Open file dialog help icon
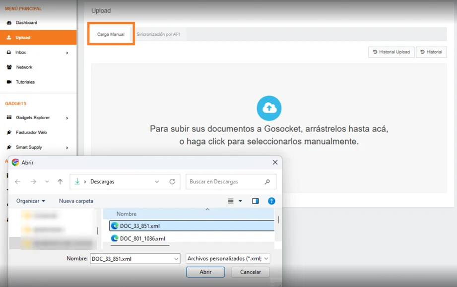The height and width of the screenshot is (287, 457). 271,201
